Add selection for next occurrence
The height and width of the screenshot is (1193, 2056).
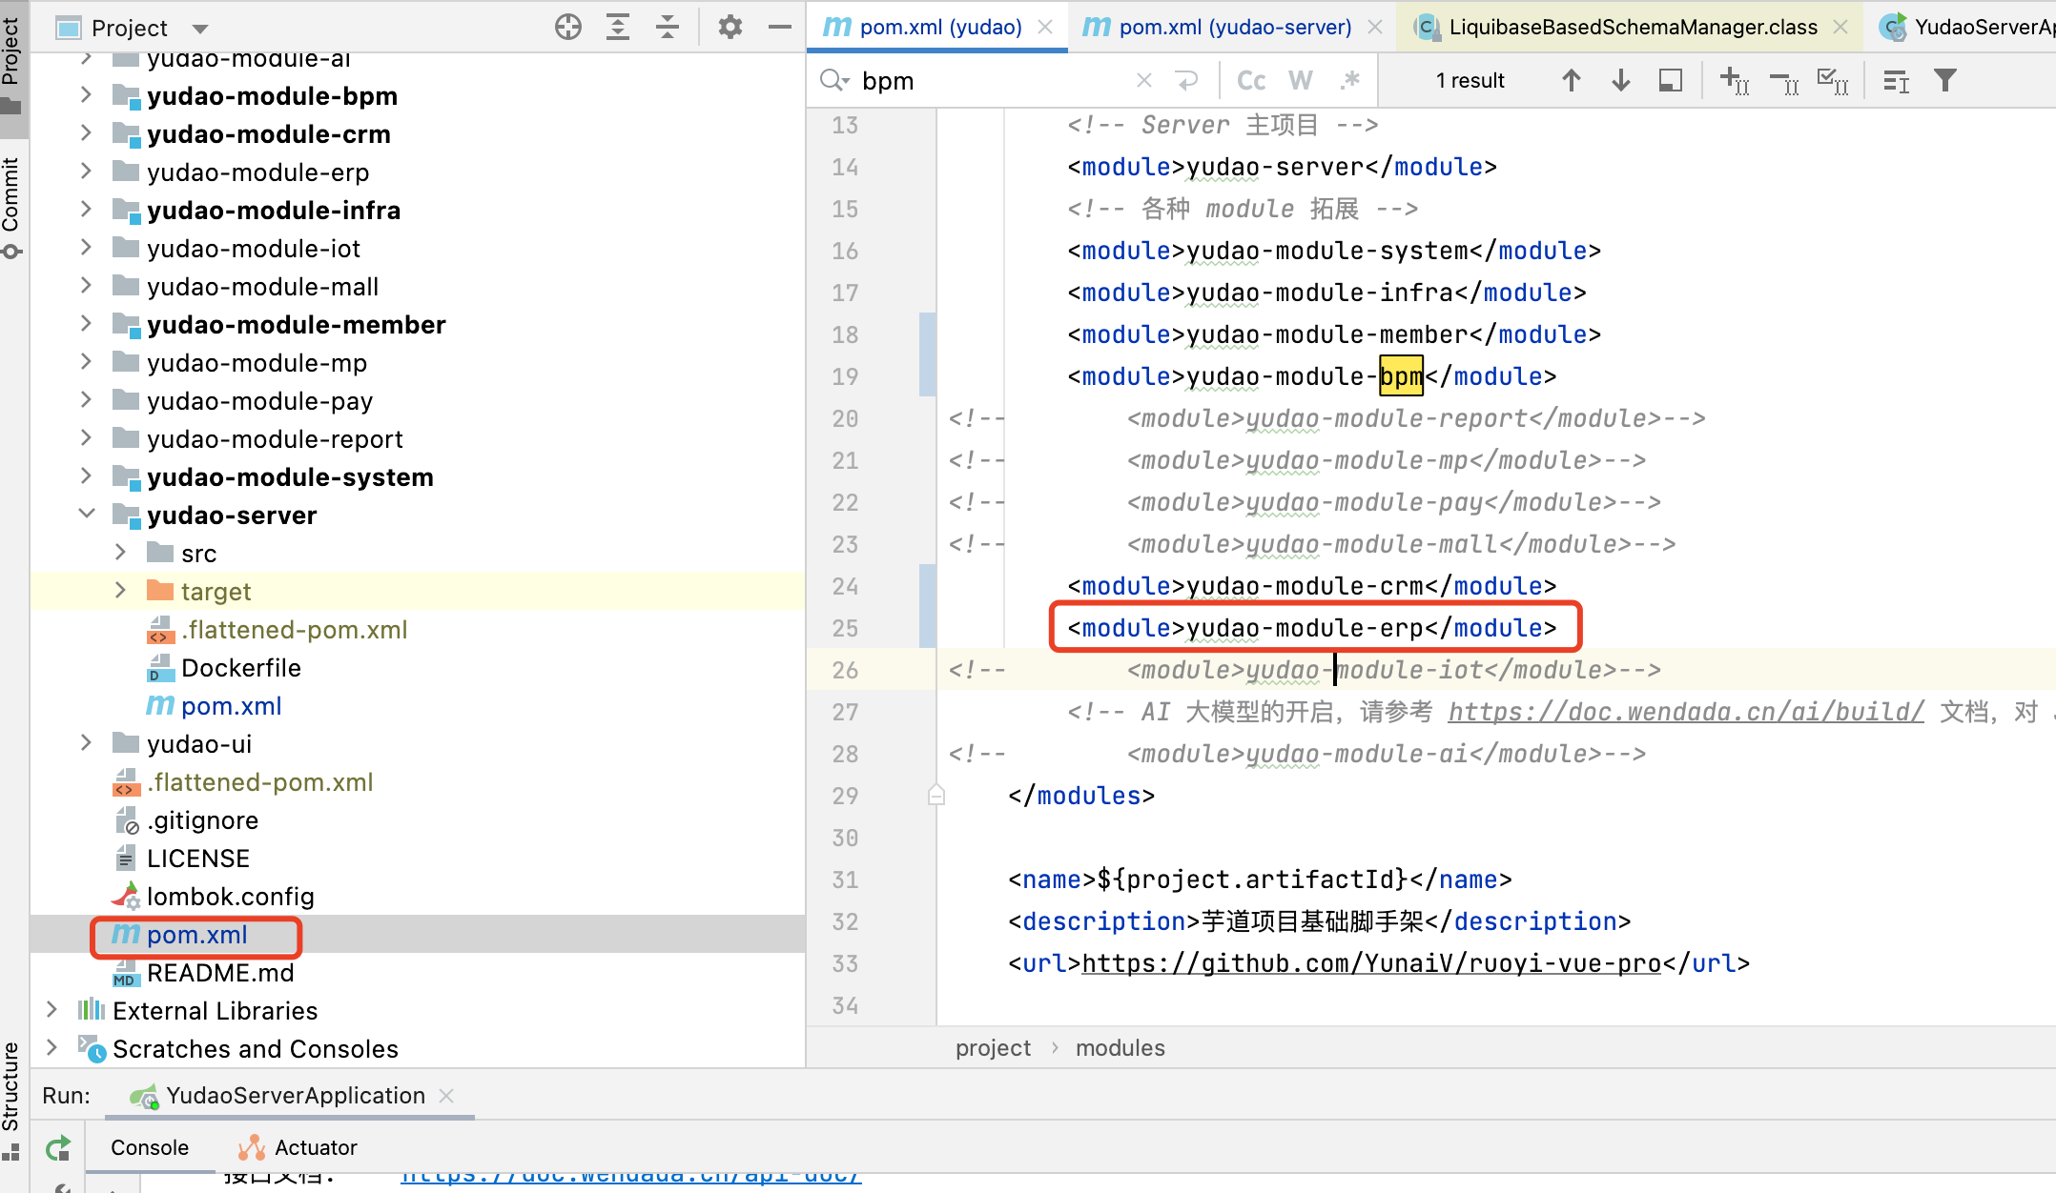pyautogui.click(x=1735, y=81)
